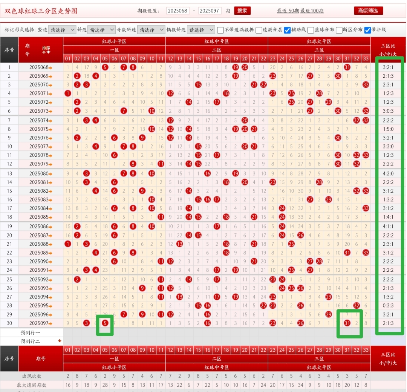Uncheck the 辅助线 checkbox

pyautogui.click(x=287, y=30)
